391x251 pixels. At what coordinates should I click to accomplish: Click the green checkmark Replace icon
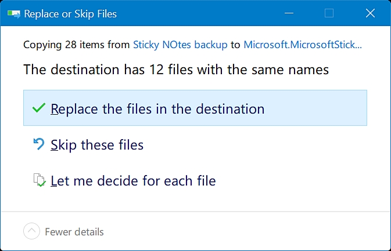click(39, 108)
